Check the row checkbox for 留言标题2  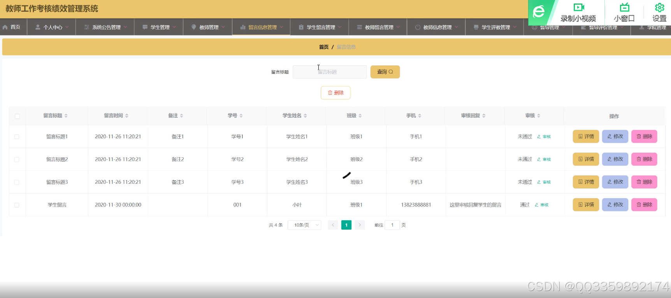coord(17,160)
